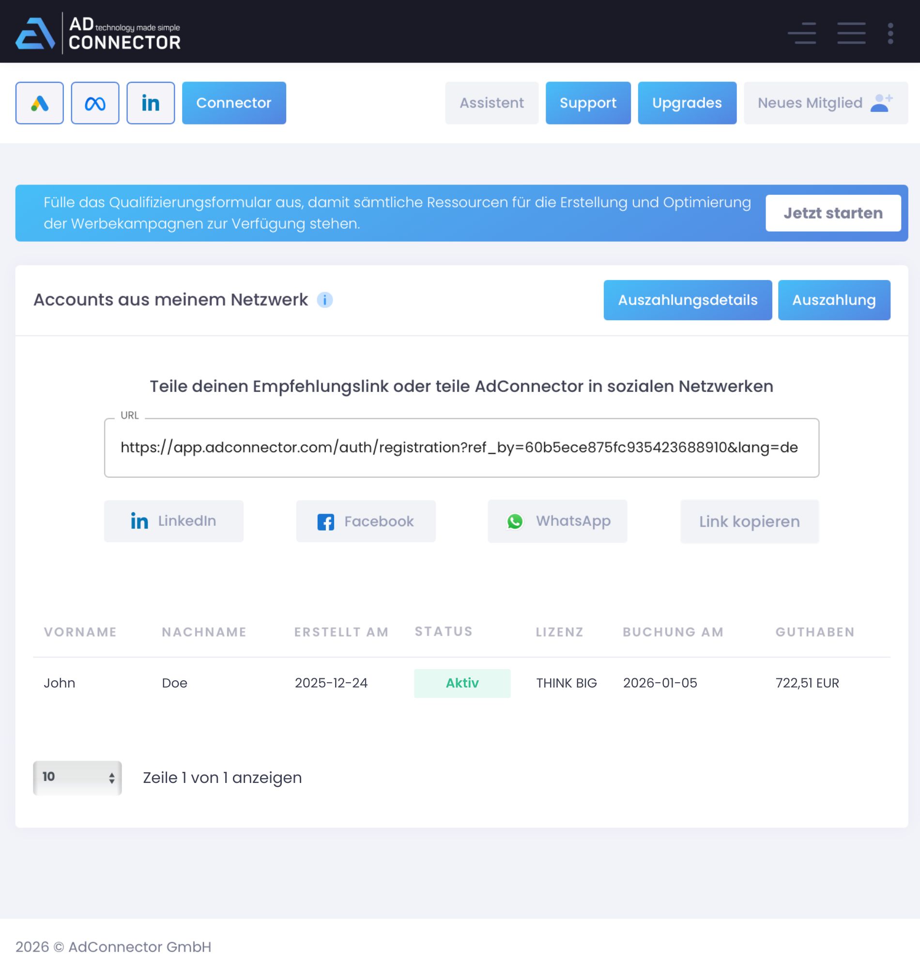The image size is (920, 969).
Task: Click the info icon beside Accounts heading
Action: coord(324,300)
